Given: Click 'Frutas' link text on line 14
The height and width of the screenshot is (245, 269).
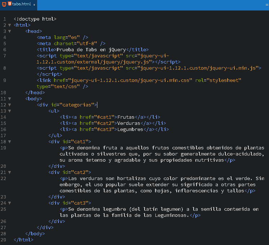Looking at the screenshot, I should point(126,117).
